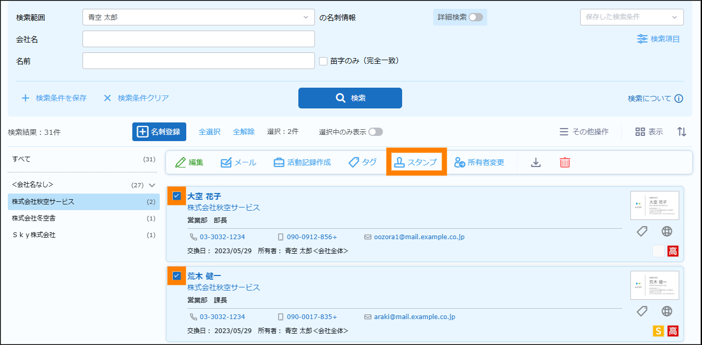Screen dimensions: 702x345
Task: Click the red 高 stamp on 大空 花子's card
Action: (673, 252)
